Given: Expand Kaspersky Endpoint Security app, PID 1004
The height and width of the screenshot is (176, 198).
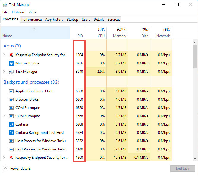Looking at the screenshot, I should pyautogui.click(x=4, y=55).
